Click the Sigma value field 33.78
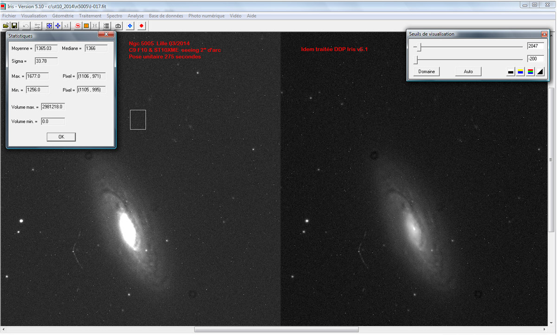The width and height of the screenshot is (557, 335). [46, 61]
